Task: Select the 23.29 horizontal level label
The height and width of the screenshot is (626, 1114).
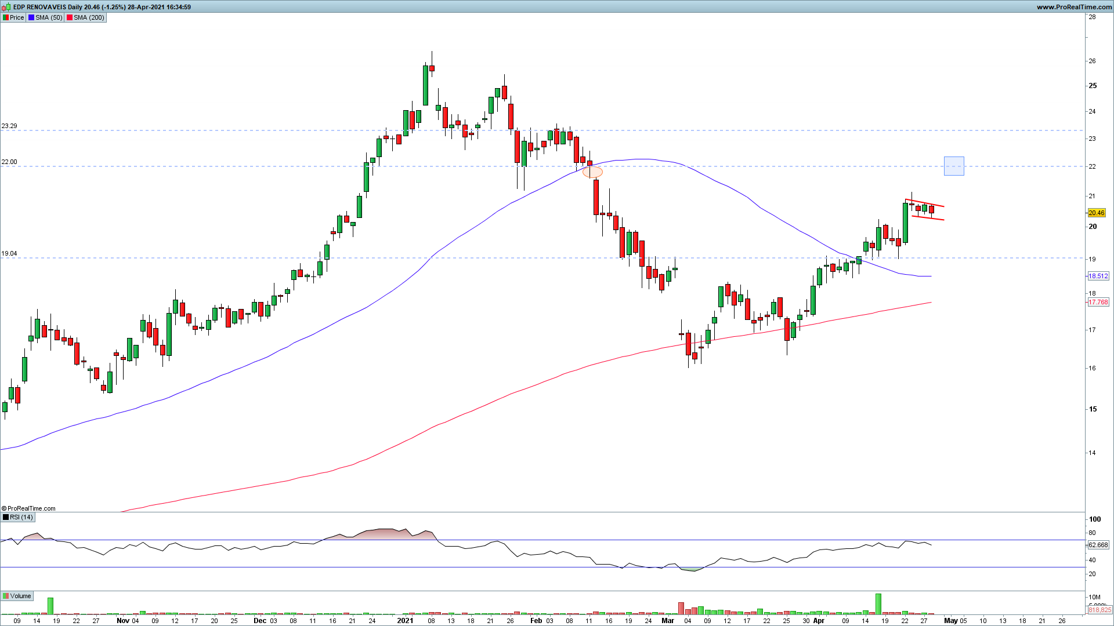Action: tap(9, 126)
